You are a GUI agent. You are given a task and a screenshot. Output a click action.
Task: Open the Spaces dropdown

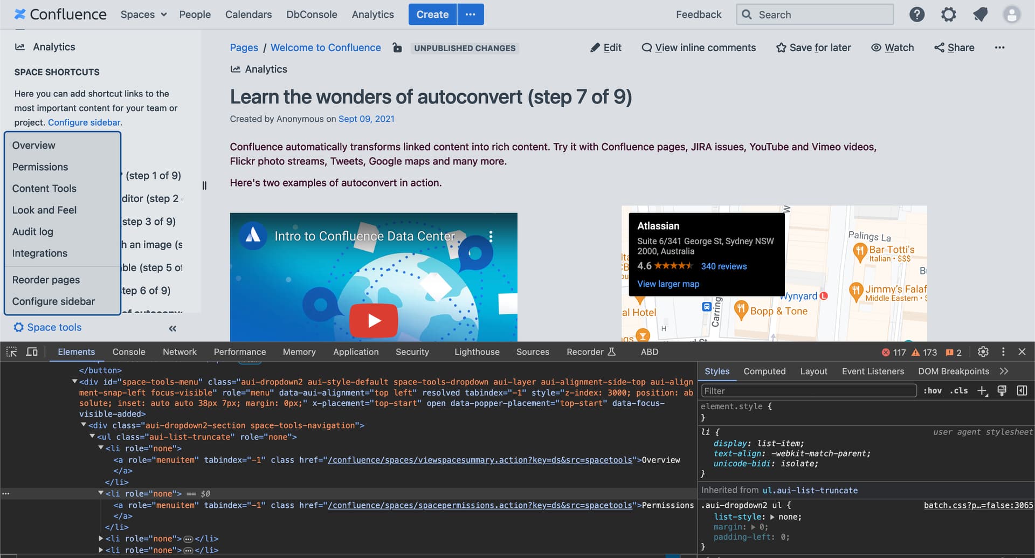143,15
